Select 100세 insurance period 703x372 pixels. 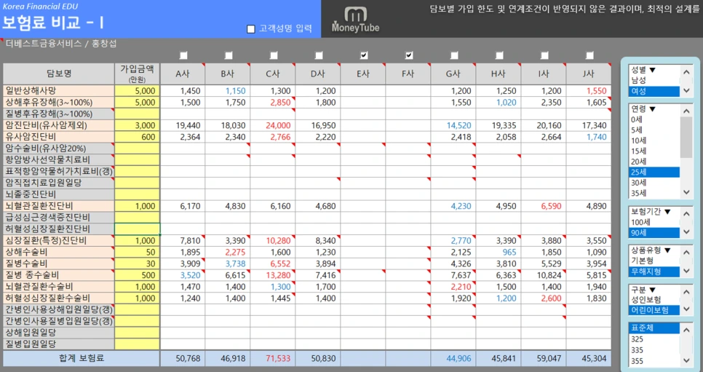click(x=654, y=223)
